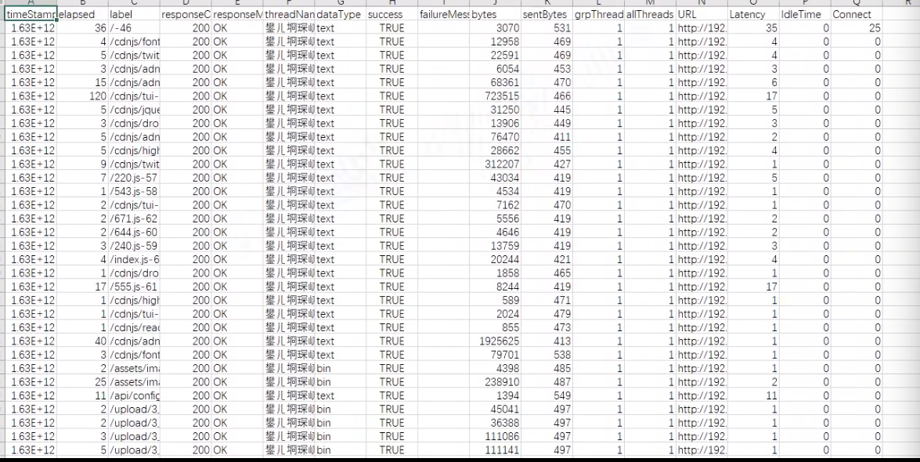Click the sentBytes cell 487
920x462 pixels.
[x=547, y=381]
